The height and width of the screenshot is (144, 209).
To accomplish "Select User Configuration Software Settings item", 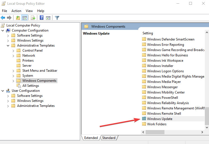I will point(30,96).
